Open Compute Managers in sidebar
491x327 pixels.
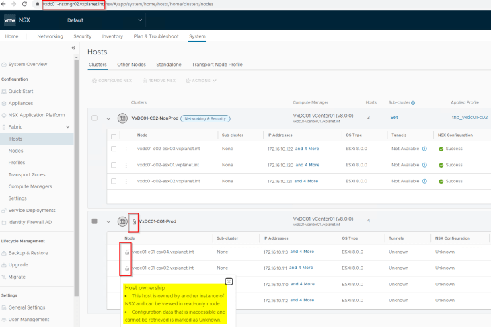30,186
